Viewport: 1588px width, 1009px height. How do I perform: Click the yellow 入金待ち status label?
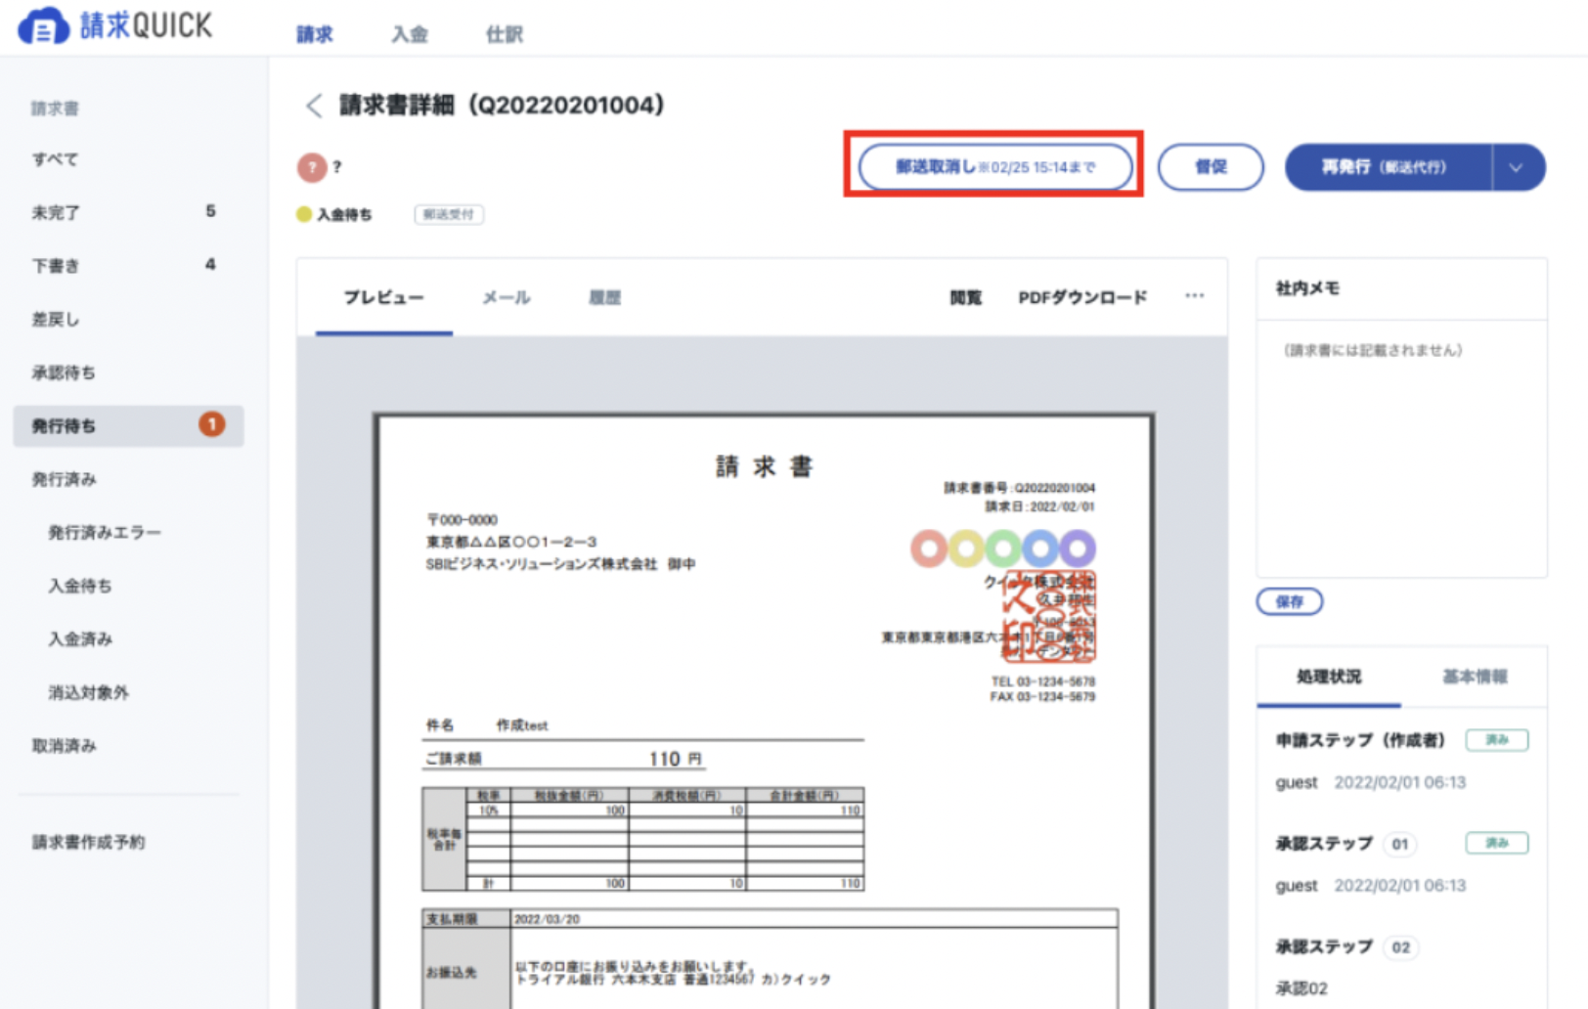click(x=334, y=214)
